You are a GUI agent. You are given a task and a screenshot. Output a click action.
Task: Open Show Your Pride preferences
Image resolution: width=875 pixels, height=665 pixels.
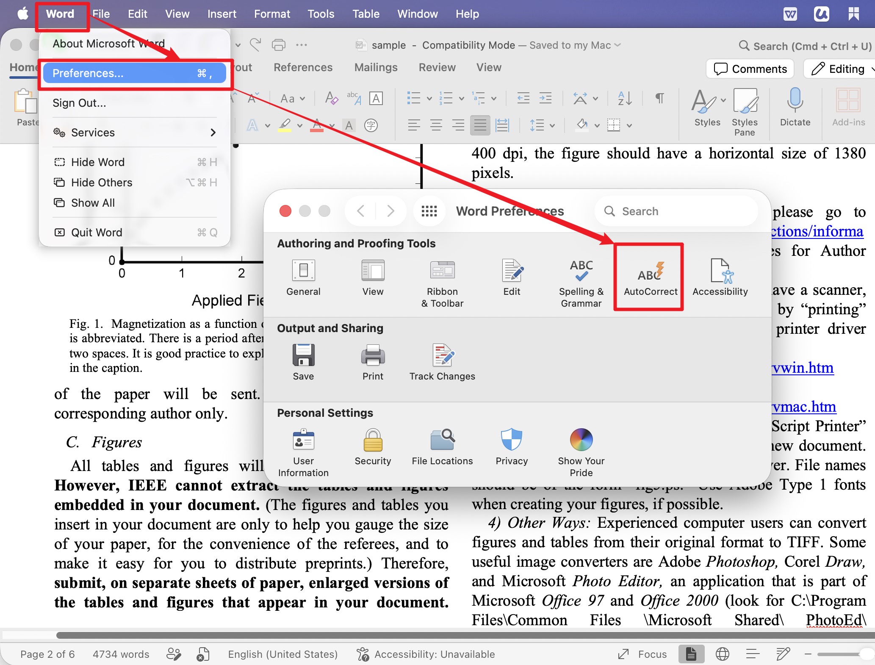(x=581, y=453)
